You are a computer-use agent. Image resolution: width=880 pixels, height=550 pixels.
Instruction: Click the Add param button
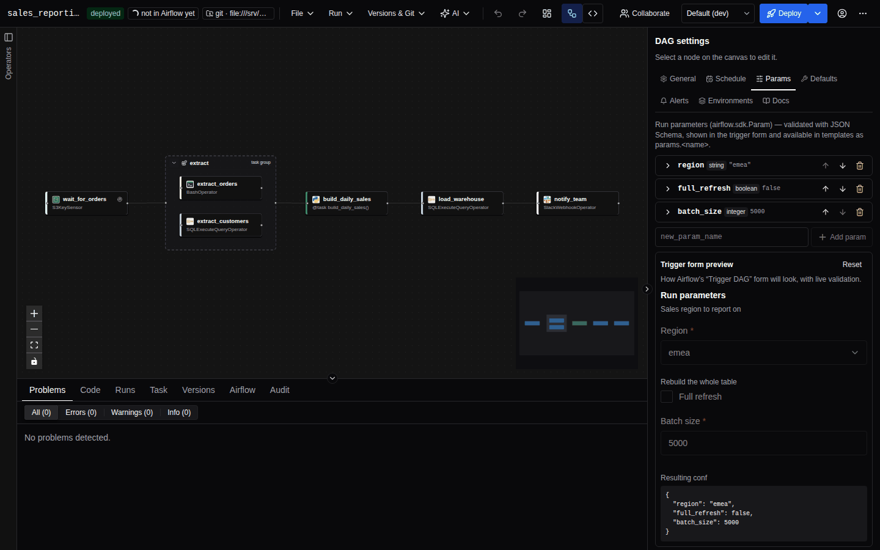pyautogui.click(x=842, y=237)
